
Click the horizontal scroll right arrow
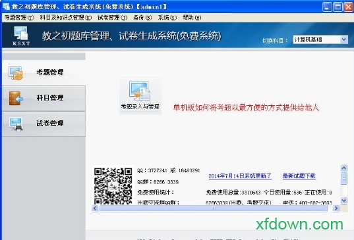click(x=336, y=208)
